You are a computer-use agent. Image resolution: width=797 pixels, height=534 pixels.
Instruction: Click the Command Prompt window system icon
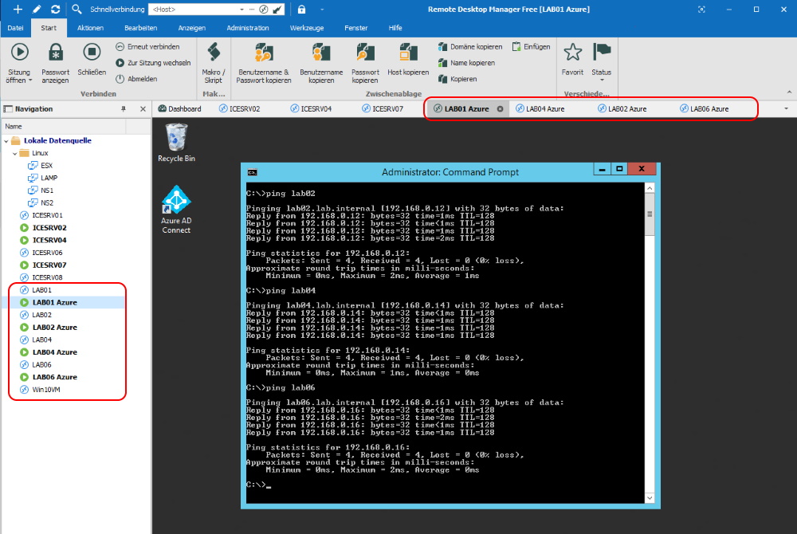coord(252,172)
